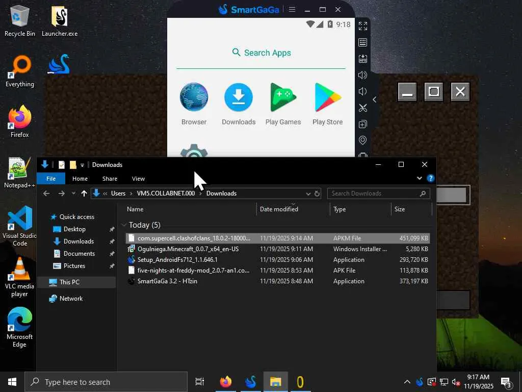Open the Recycle Bin desktop icon

[20, 20]
